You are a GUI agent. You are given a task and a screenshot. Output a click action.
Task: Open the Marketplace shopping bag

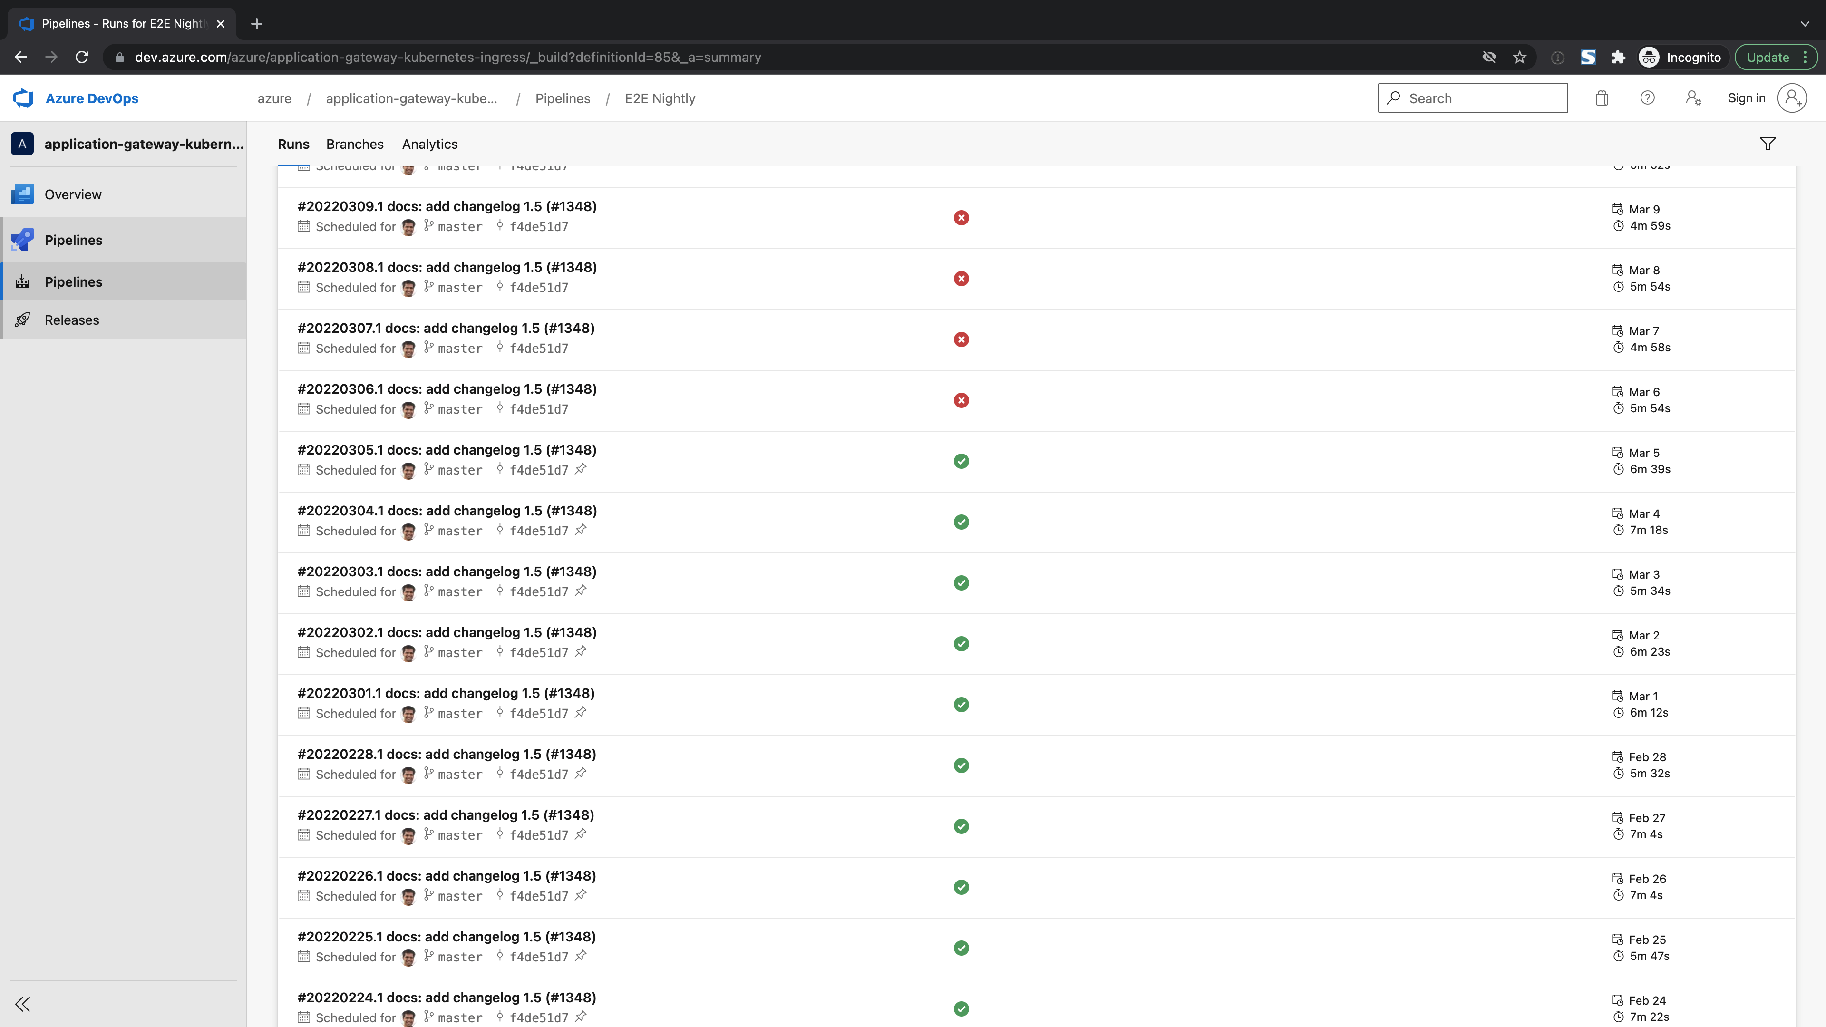[x=1601, y=98]
